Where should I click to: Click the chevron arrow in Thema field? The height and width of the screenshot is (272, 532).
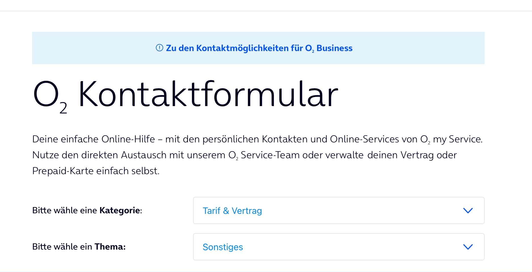(468, 247)
